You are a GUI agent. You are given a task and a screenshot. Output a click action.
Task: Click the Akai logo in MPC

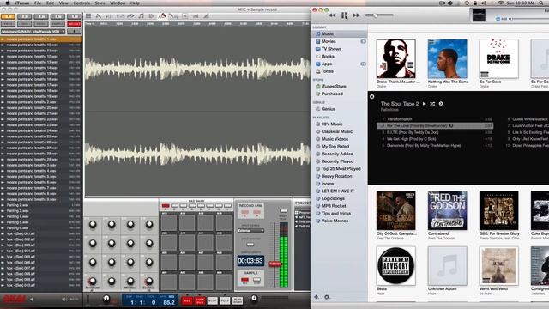point(15,300)
